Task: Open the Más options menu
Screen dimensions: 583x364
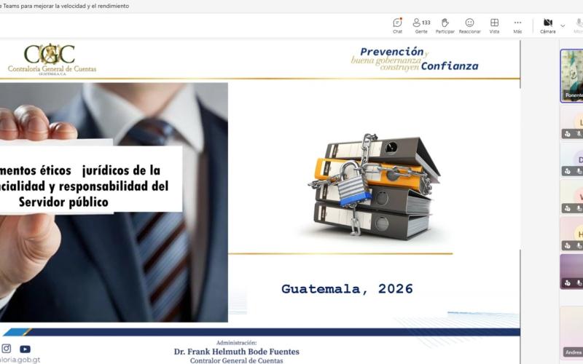Action: 517,26
